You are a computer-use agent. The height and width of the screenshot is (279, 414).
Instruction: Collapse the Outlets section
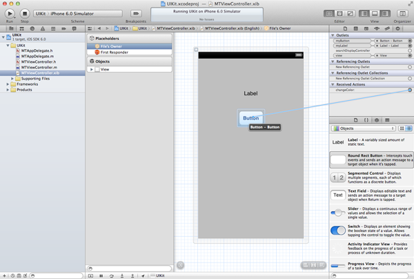tap(333, 35)
